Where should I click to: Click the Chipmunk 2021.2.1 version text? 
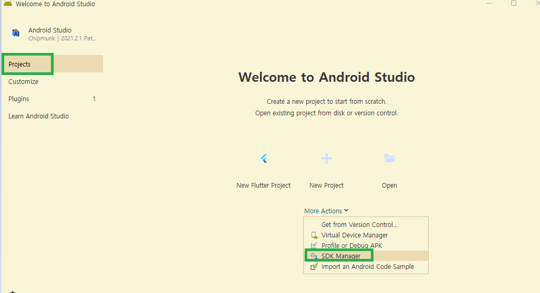click(x=62, y=38)
